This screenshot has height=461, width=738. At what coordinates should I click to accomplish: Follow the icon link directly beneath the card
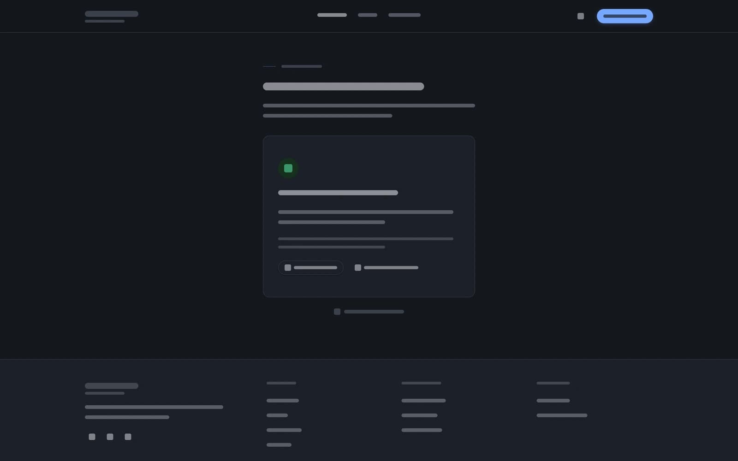(x=369, y=312)
